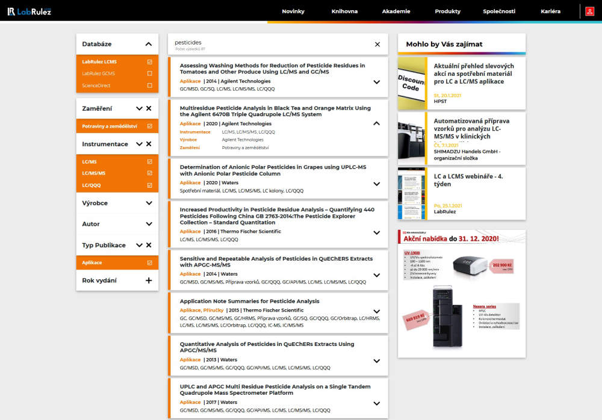Image resolution: width=602 pixels, height=420 pixels.
Task: Open the Kariéra menu
Action: coord(550,11)
